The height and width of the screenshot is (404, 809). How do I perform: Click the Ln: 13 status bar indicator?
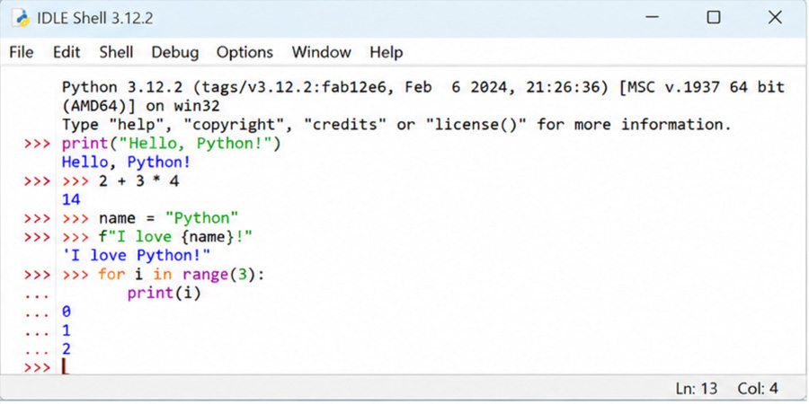696,388
